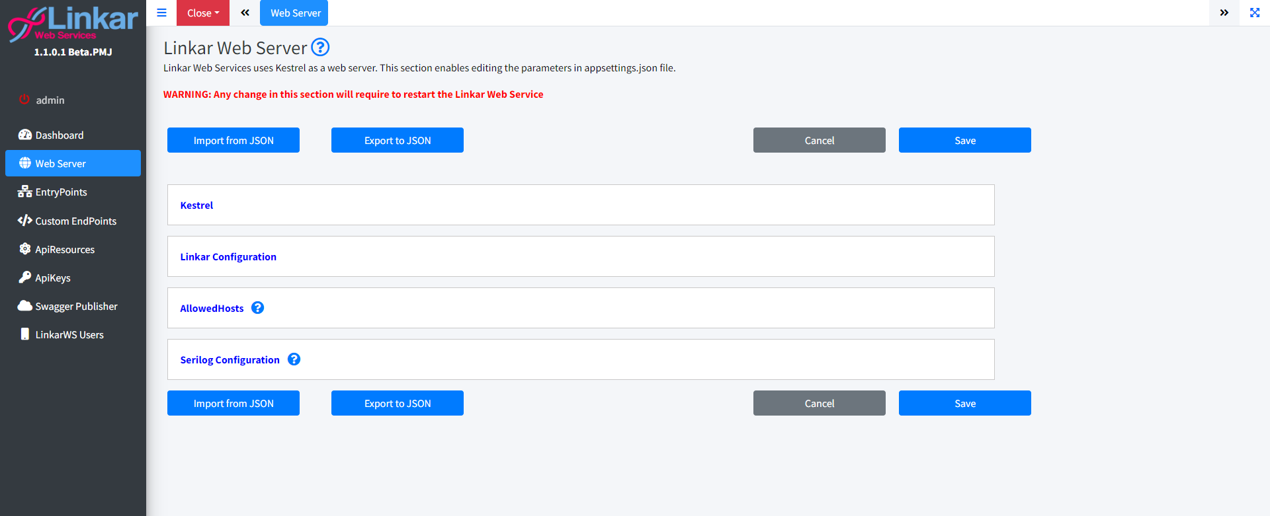Click the top Import from JSON button
The image size is (1270, 516).
233,140
